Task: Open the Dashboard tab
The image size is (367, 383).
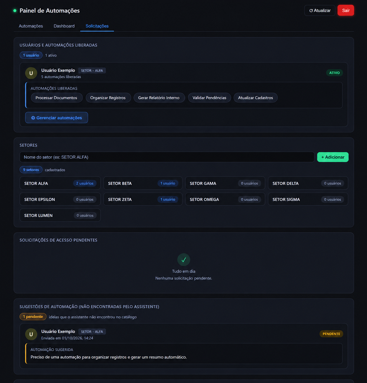Action: [x=64, y=26]
